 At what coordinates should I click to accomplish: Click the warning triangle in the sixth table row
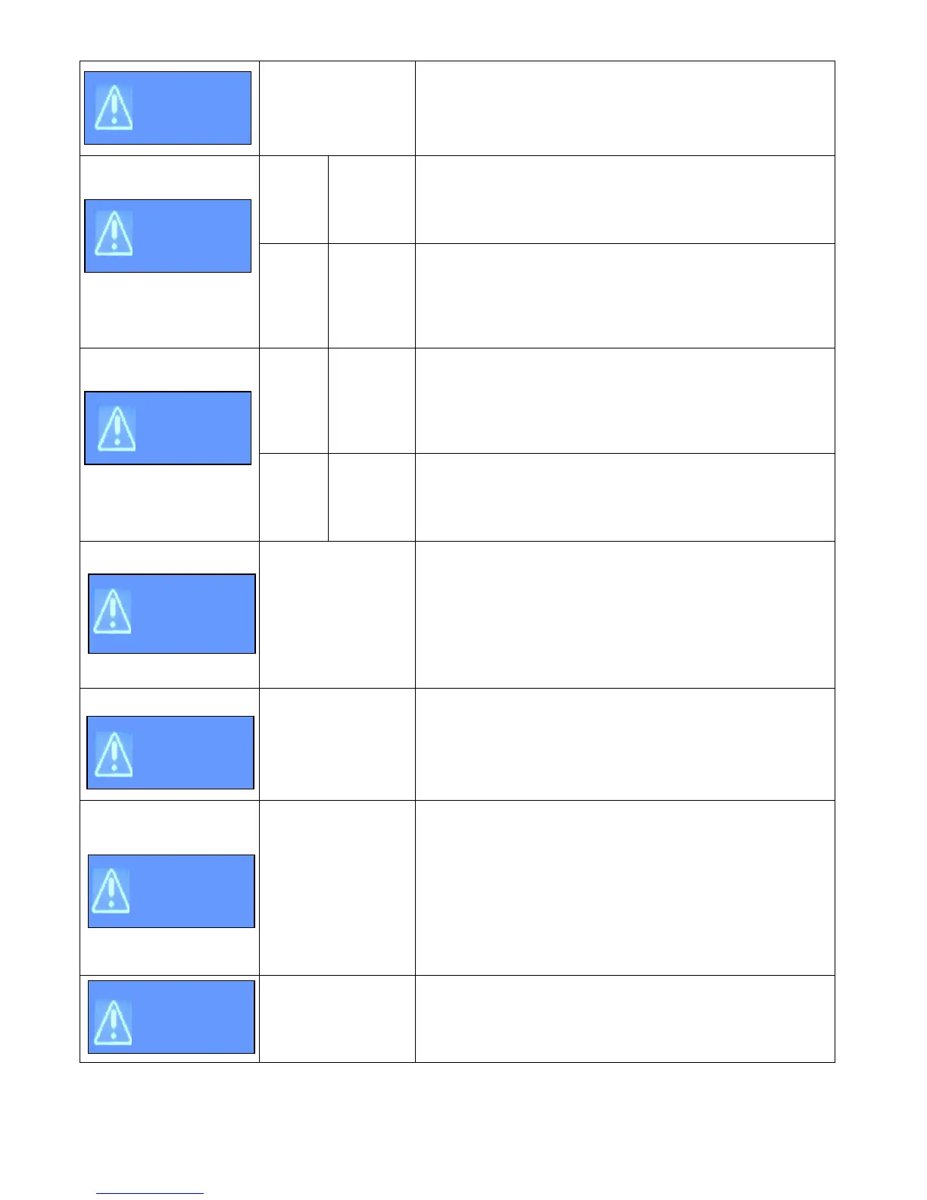tap(111, 890)
